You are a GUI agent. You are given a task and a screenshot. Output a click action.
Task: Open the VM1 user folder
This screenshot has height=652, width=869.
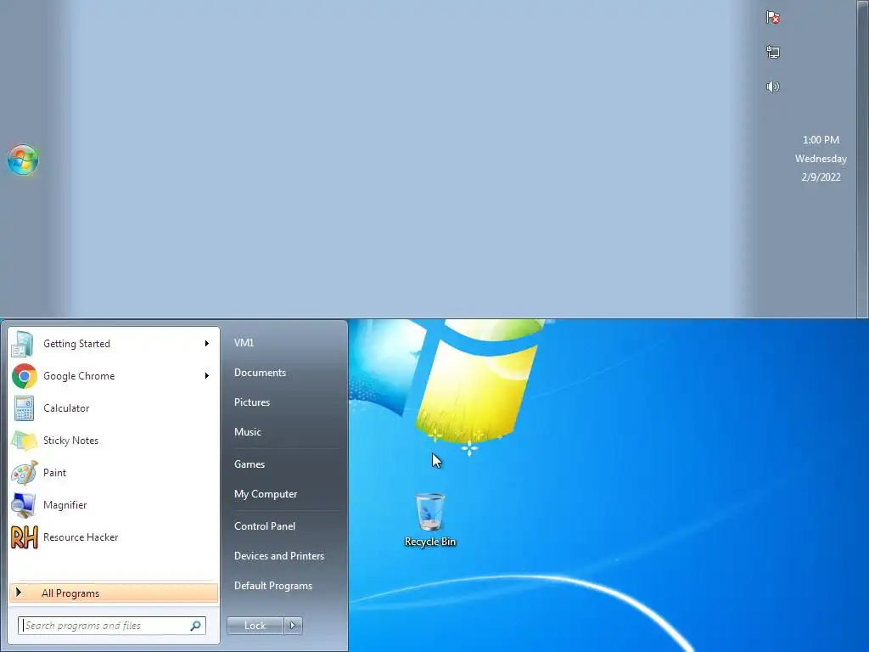tap(244, 343)
